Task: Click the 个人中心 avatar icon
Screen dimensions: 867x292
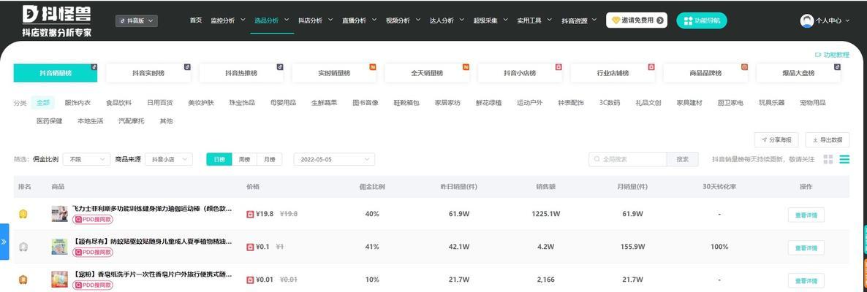Action: pyautogui.click(x=806, y=21)
